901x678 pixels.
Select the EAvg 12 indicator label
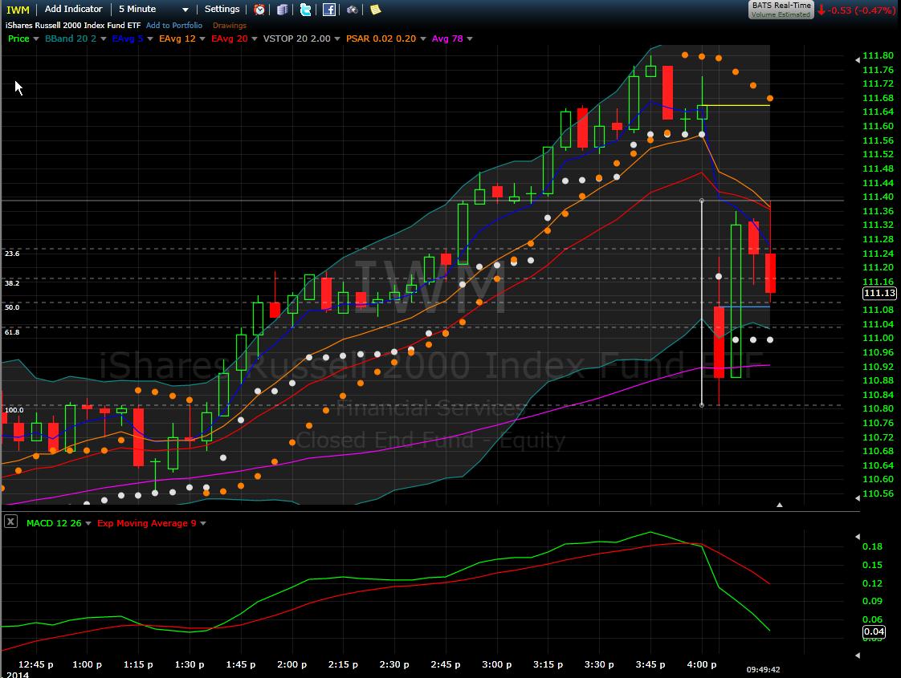pos(177,39)
